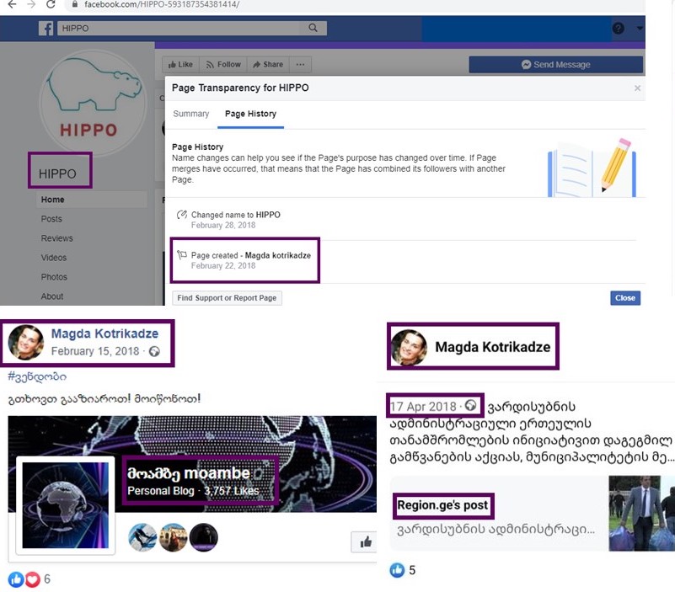Click the Magda Kotrikadze avatar on the February post
Image resolution: width=675 pixels, height=592 pixels.
click(26, 343)
